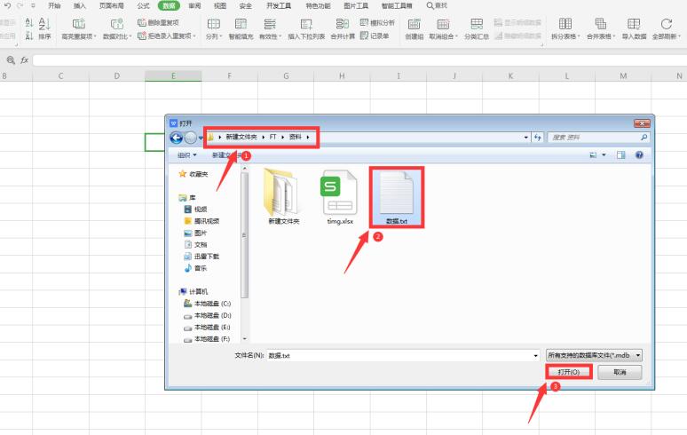Switch to the 页面布局 tab
This screenshot has height=435, width=687.
click(111, 5)
